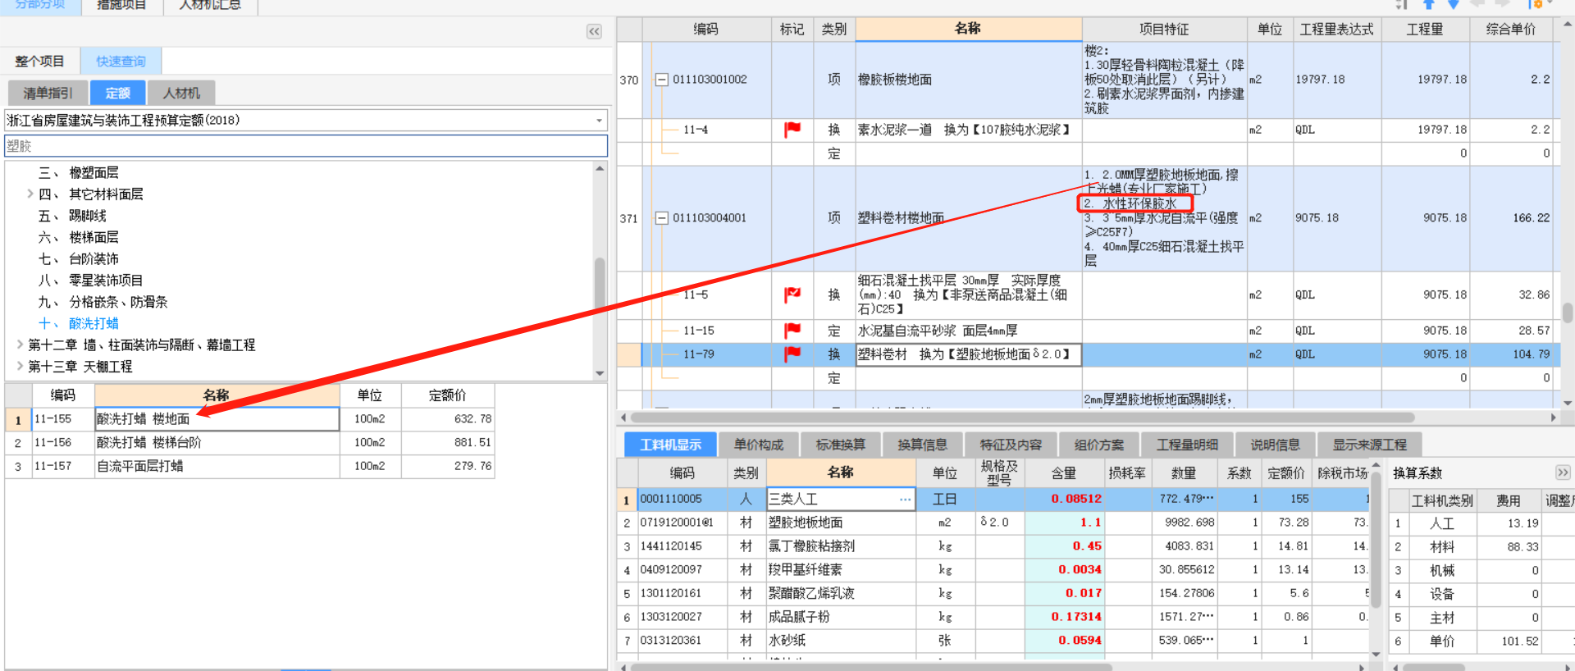The height and width of the screenshot is (671, 1575).
Task: Open the 显示来源工程 tab
Action: (x=1369, y=445)
